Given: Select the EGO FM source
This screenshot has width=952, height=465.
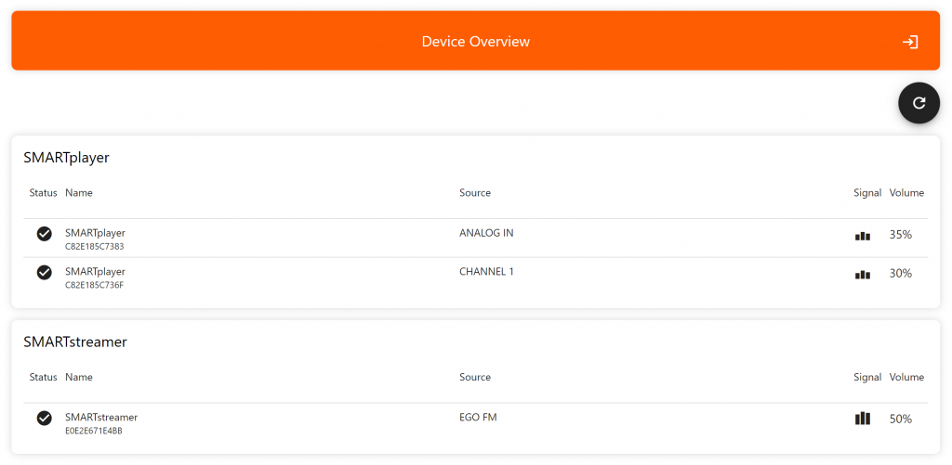Looking at the screenshot, I should pyautogui.click(x=478, y=418).
